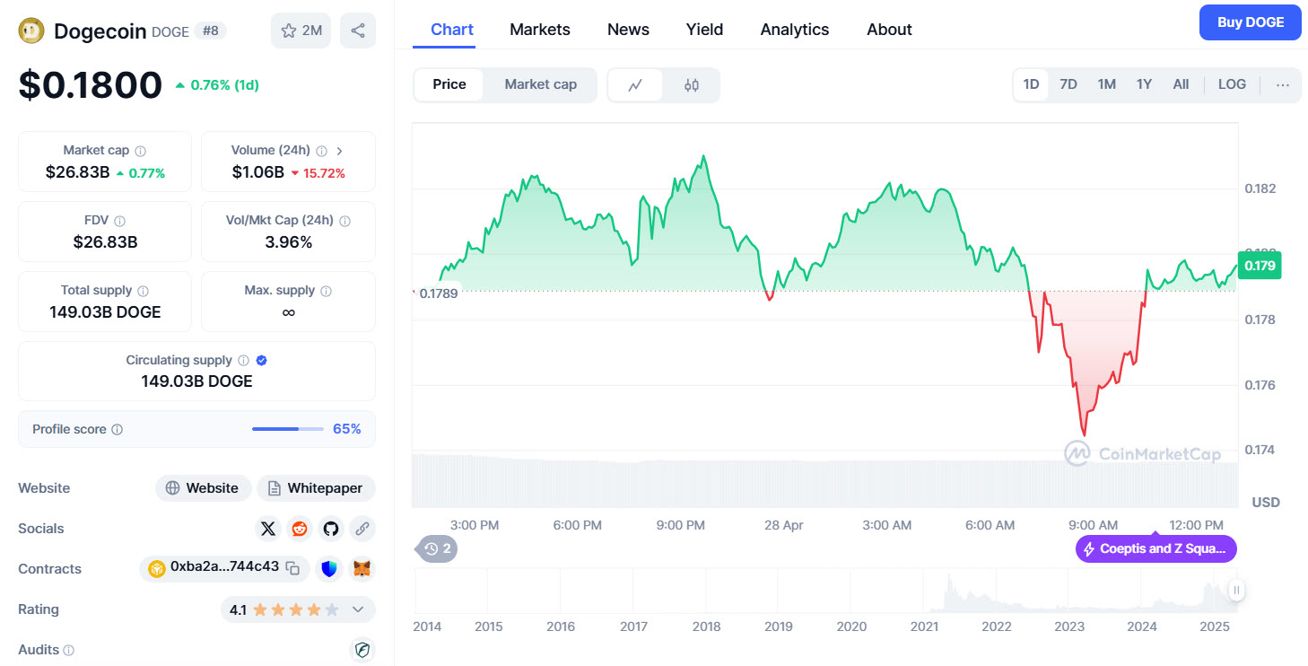Image resolution: width=1308 pixels, height=666 pixels.
Task: Click the Coeptis and Z Squa... event tag
Action: (1156, 548)
